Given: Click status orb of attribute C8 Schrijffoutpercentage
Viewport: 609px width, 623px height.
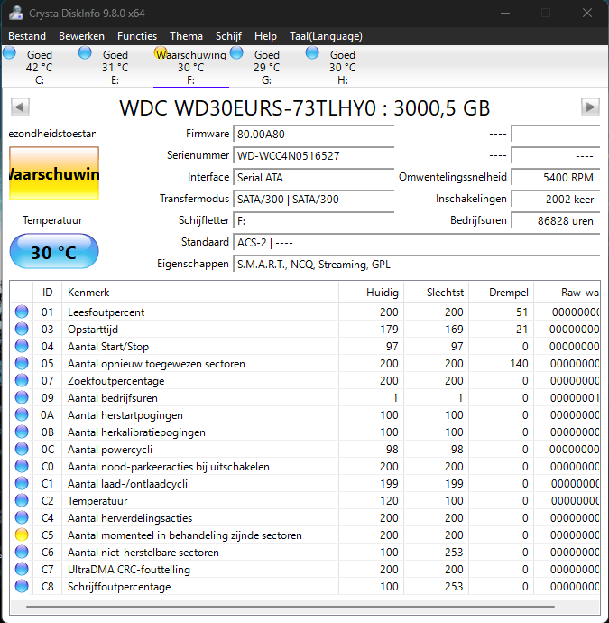Looking at the screenshot, I should coord(22,586).
